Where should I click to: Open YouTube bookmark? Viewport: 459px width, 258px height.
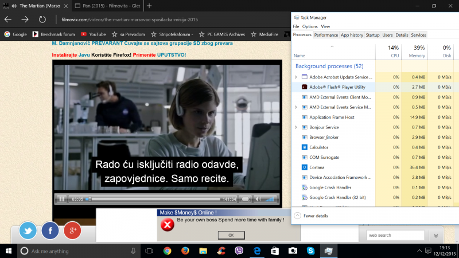pos(94,34)
